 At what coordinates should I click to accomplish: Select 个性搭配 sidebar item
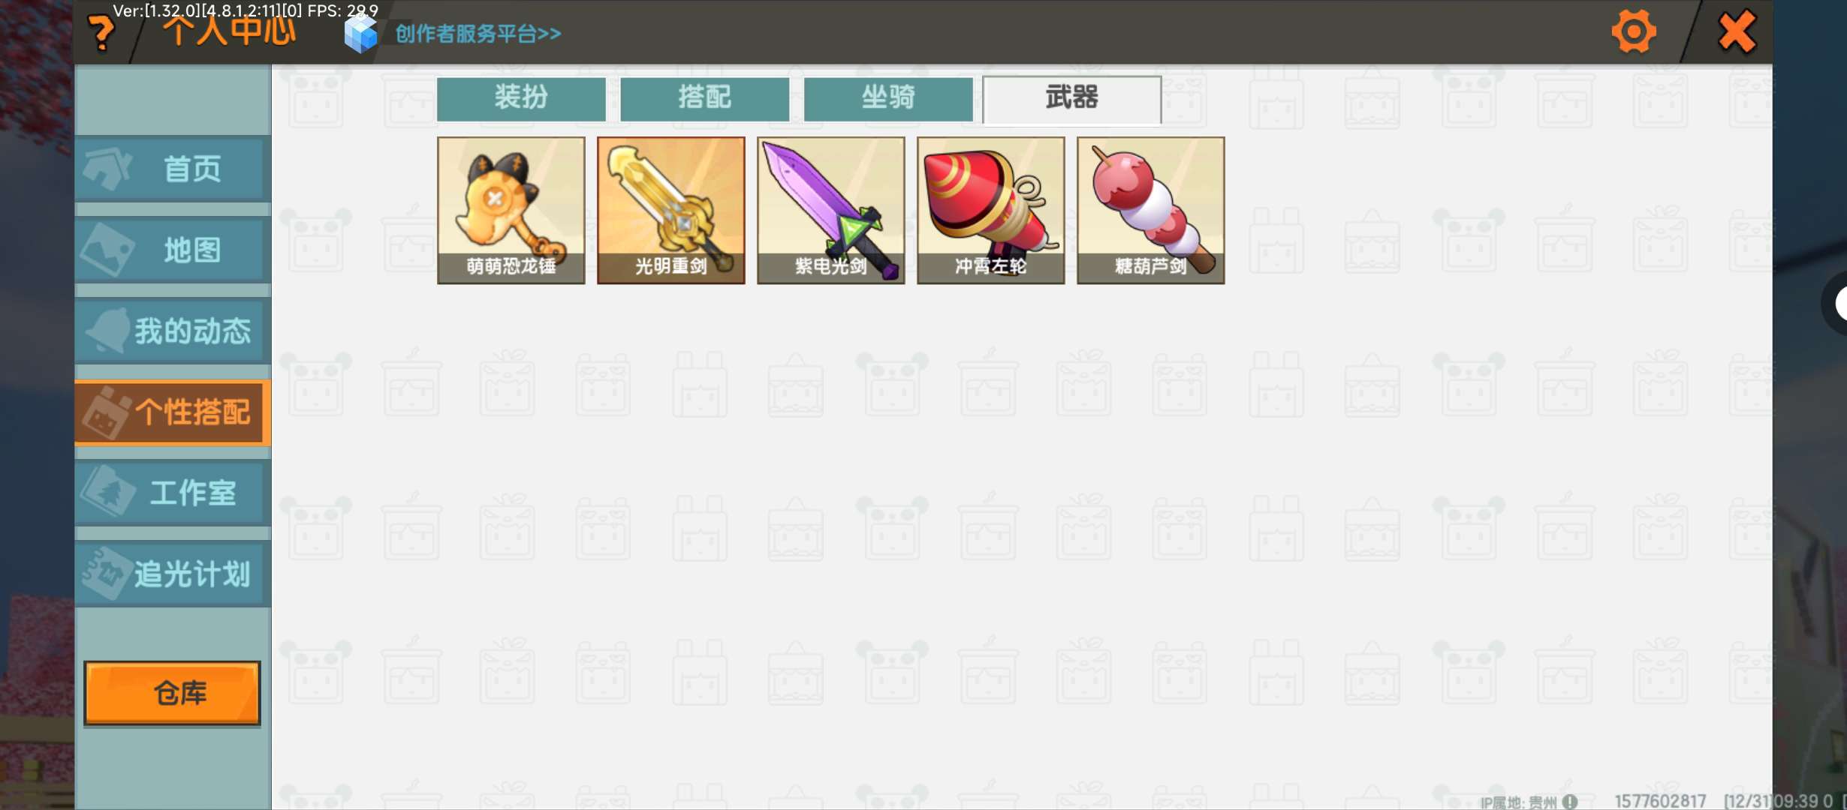coord(173,412)
